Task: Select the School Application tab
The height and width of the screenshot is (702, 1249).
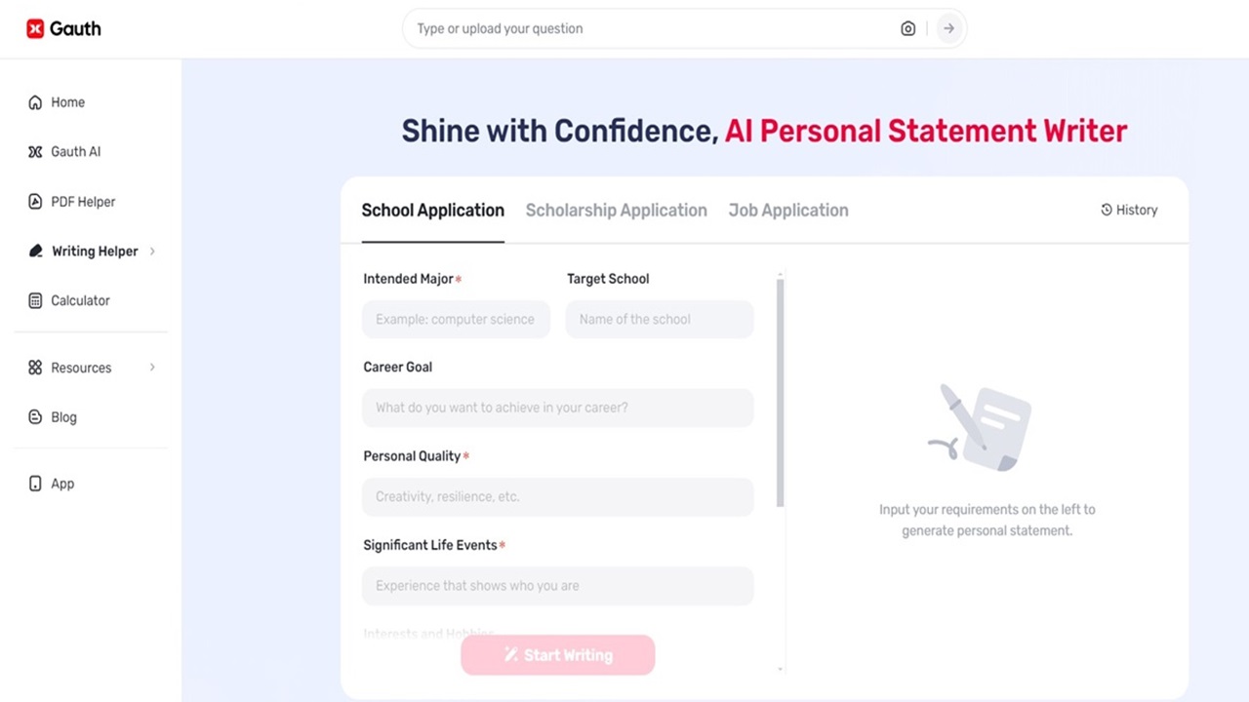Action: [x=432, y=210]
